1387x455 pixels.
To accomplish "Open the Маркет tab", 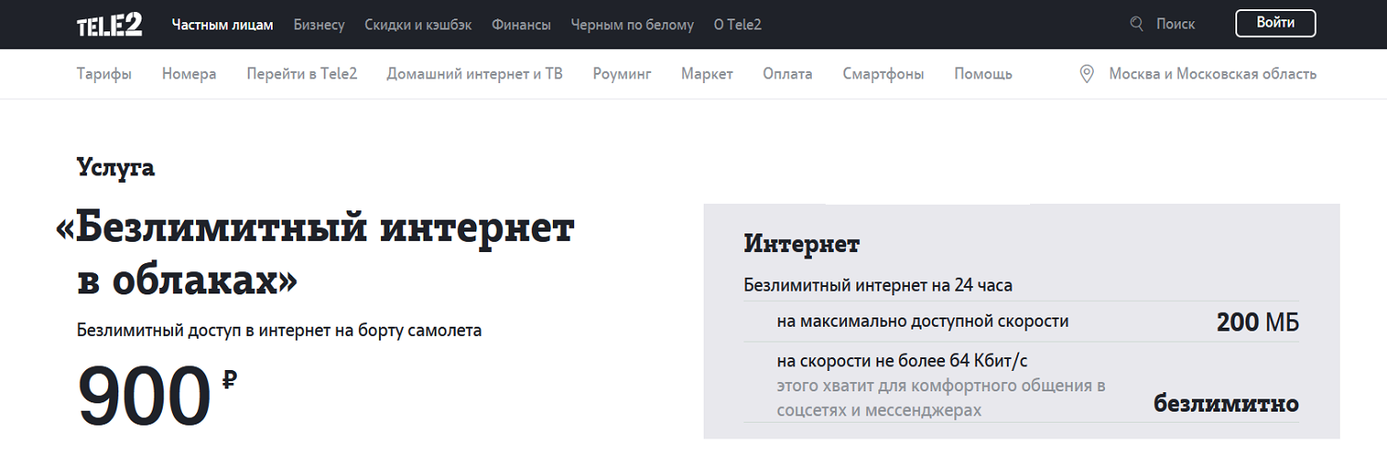I will pos(707,74).
